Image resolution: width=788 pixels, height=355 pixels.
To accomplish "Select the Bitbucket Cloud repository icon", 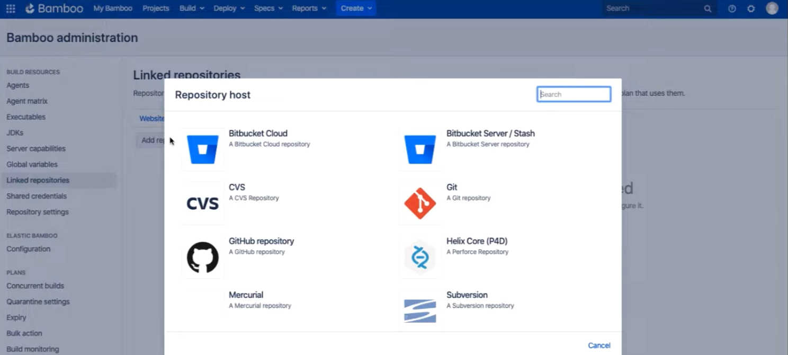I will coord(203,149).
